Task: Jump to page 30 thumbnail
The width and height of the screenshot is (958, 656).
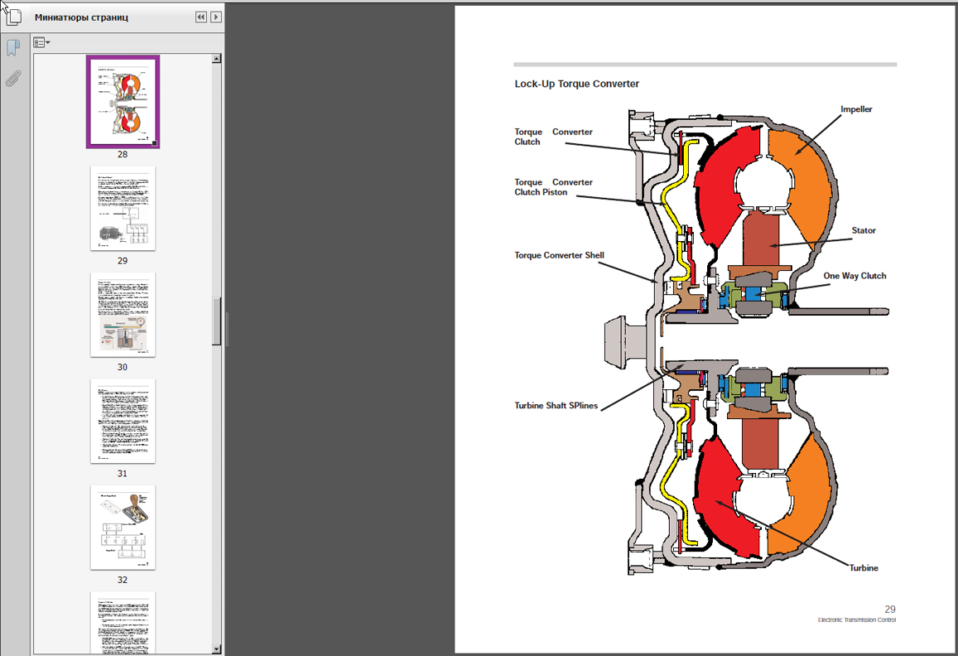Action: point(123,315)
